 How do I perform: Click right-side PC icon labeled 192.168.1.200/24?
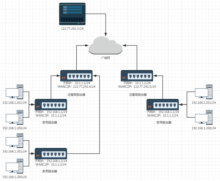(x=204, y=117)
